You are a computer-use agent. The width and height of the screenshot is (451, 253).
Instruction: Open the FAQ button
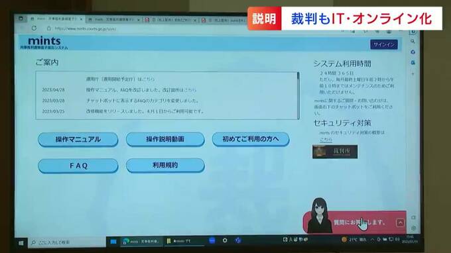pos(78,166)
